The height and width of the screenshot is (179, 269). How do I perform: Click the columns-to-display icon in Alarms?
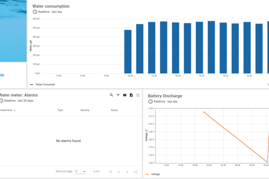point(125,95)
